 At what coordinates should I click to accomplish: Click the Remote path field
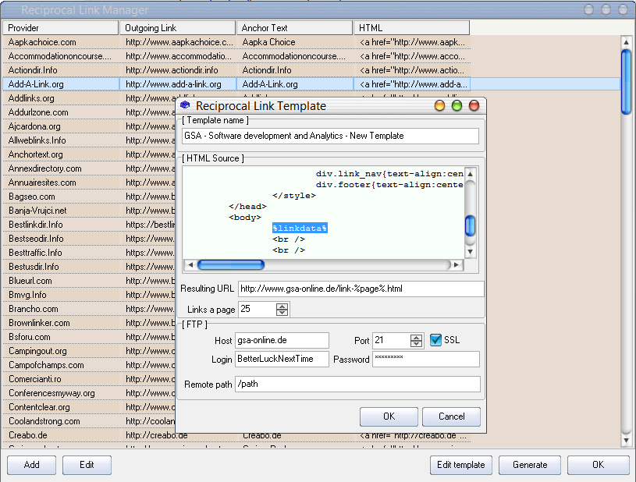click(x=357, y=384)
